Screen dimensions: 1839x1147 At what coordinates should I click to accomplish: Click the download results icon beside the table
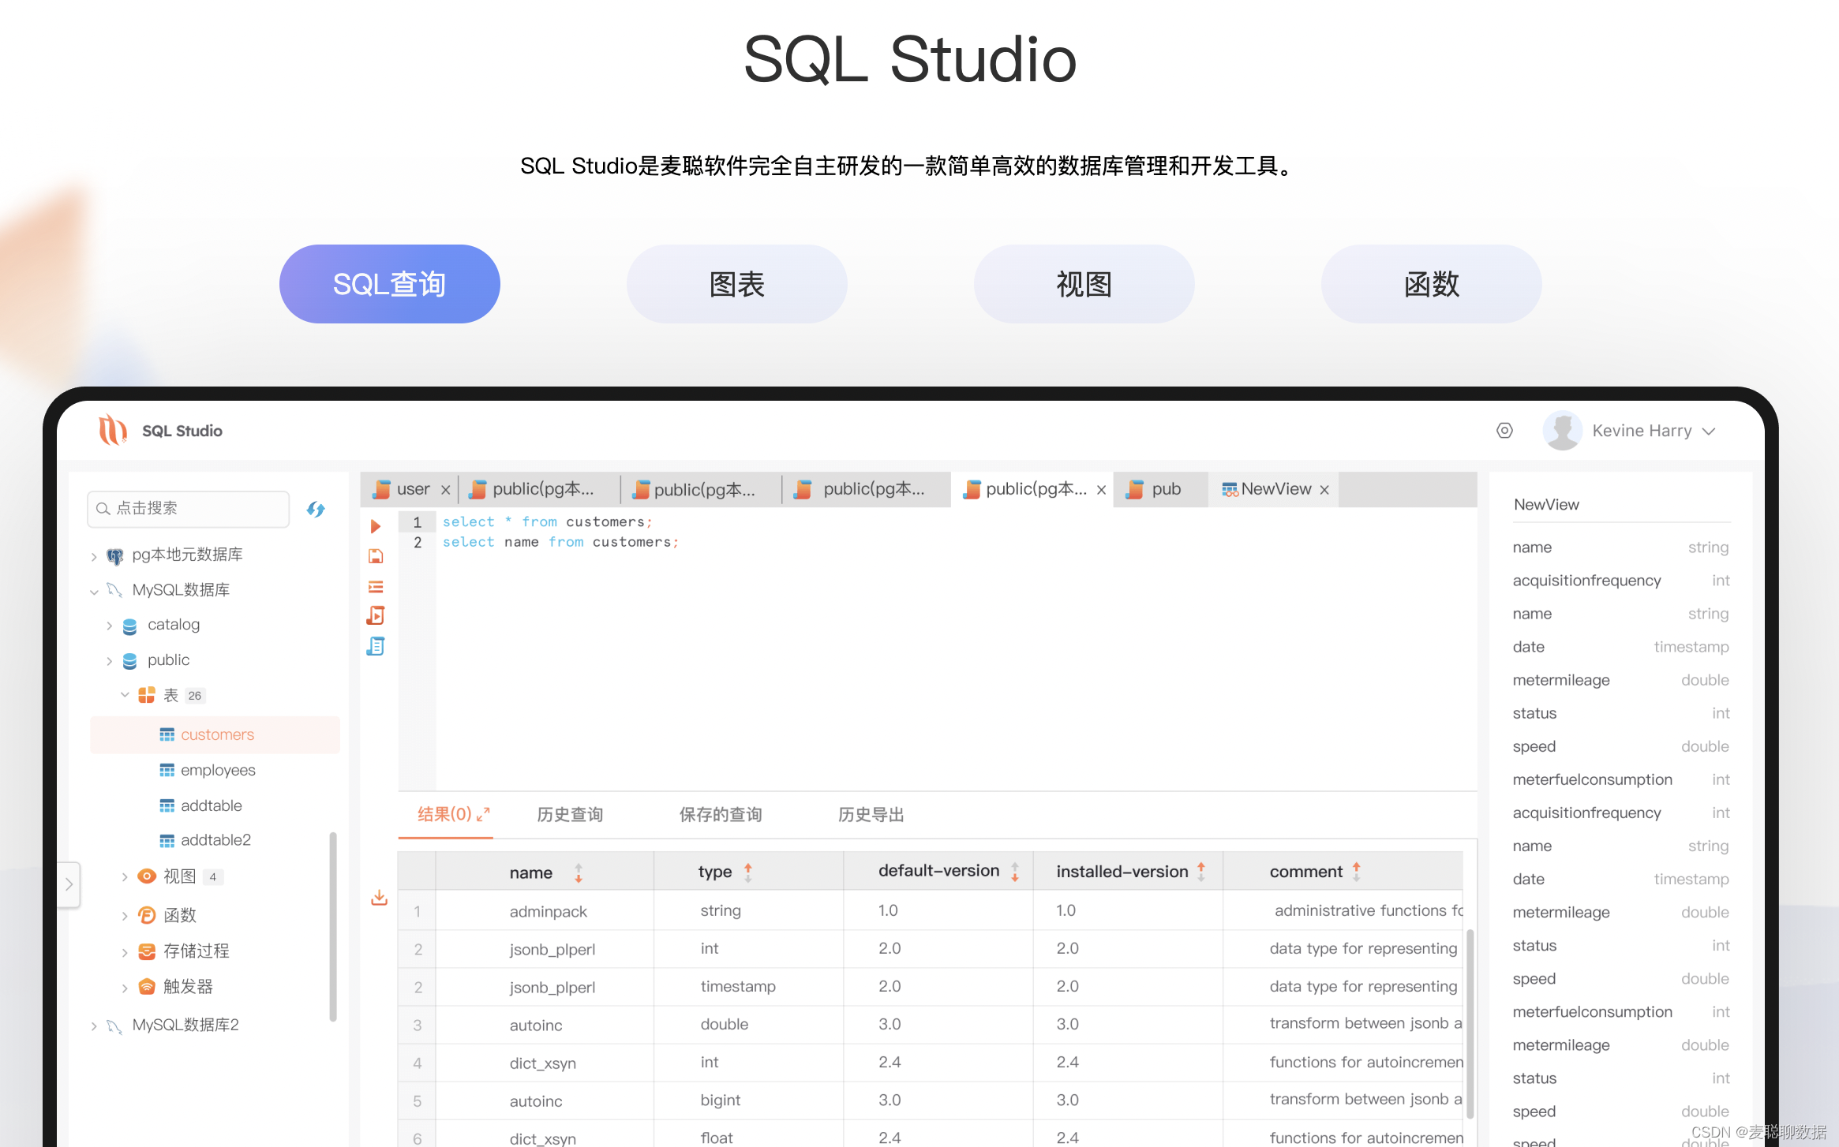[379, 898]
